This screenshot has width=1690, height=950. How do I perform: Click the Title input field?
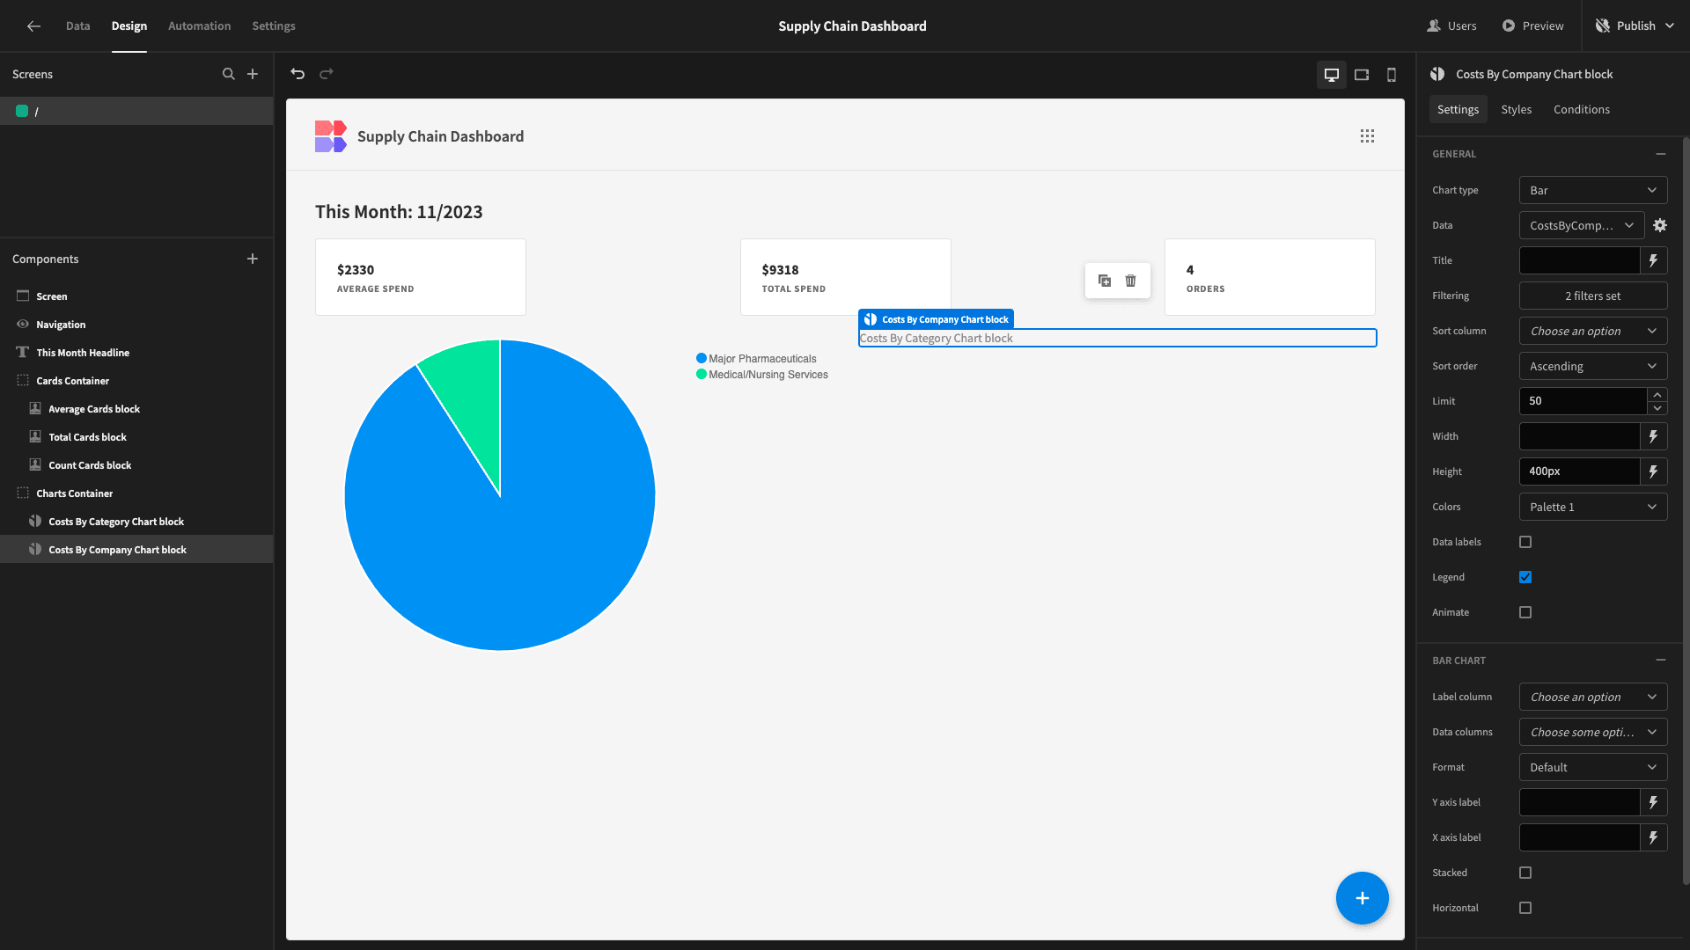1579,260
